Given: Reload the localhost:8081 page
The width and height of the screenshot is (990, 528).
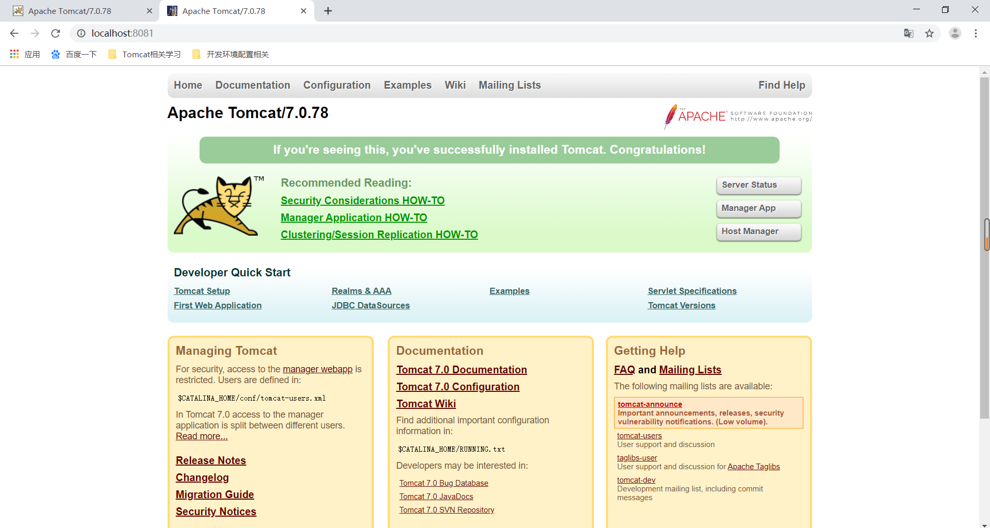Looking at the screenshot, I should pos(56,34).
